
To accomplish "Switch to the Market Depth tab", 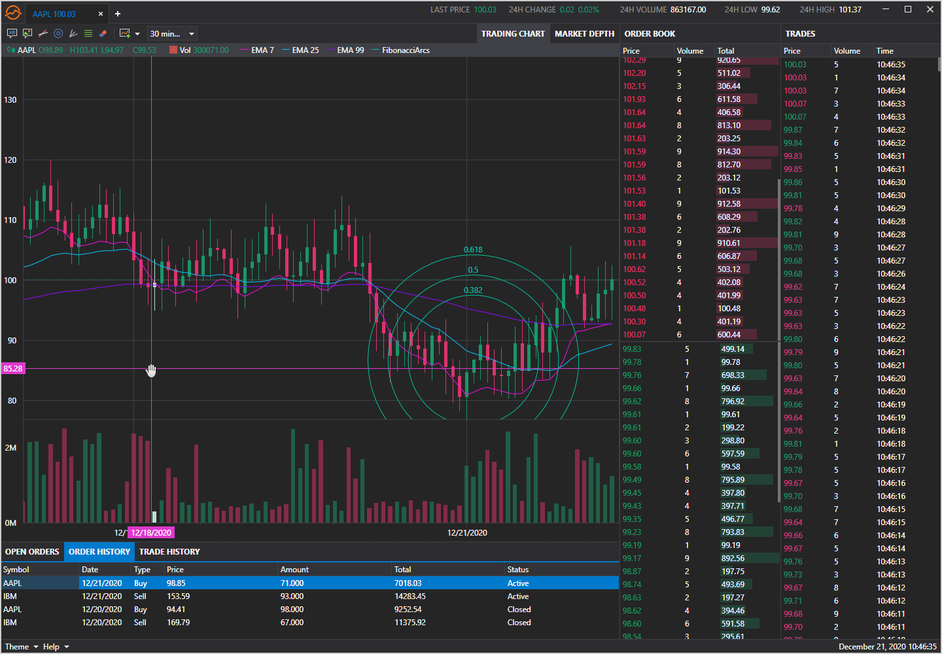I will tap(584, 33).
